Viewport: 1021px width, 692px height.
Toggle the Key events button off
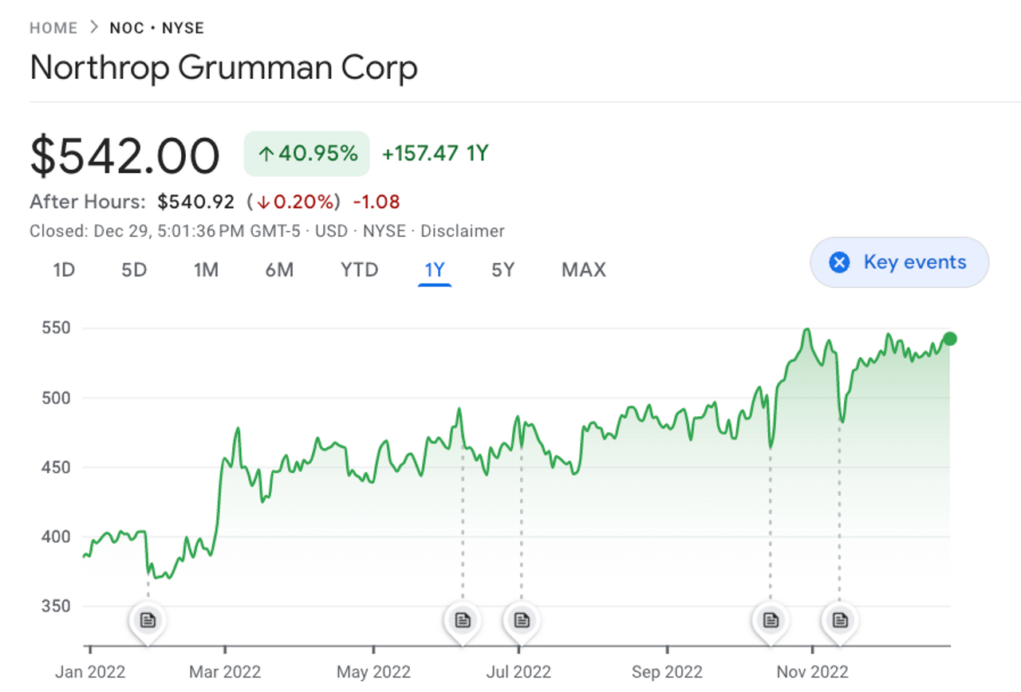(899, 262)
